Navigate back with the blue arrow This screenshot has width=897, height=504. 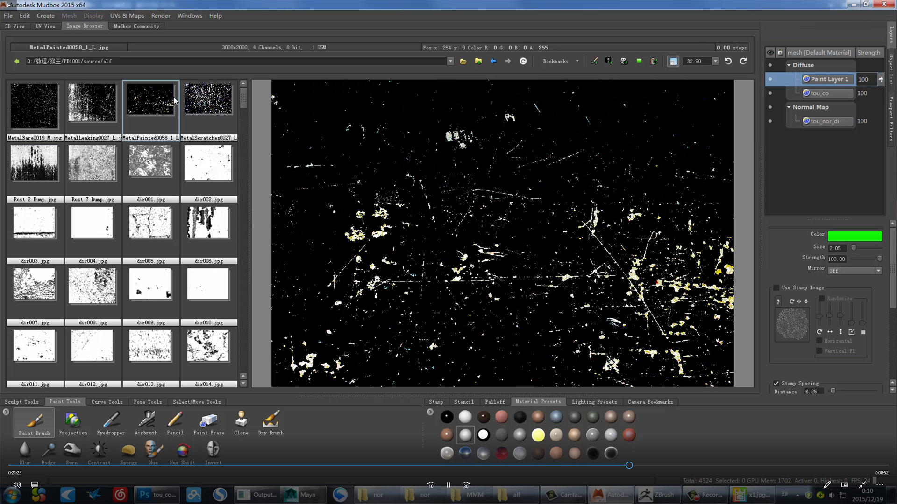493,61
